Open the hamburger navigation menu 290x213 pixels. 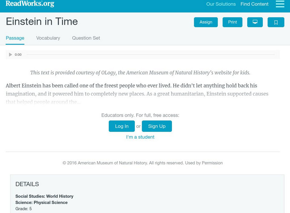tap(280, 4)
